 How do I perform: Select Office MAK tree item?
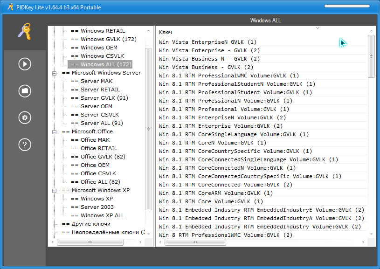90,140
